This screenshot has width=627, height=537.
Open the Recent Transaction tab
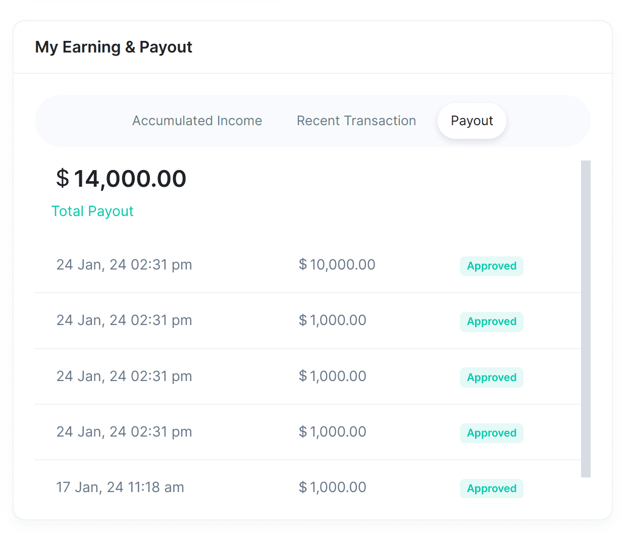(356, 121)
